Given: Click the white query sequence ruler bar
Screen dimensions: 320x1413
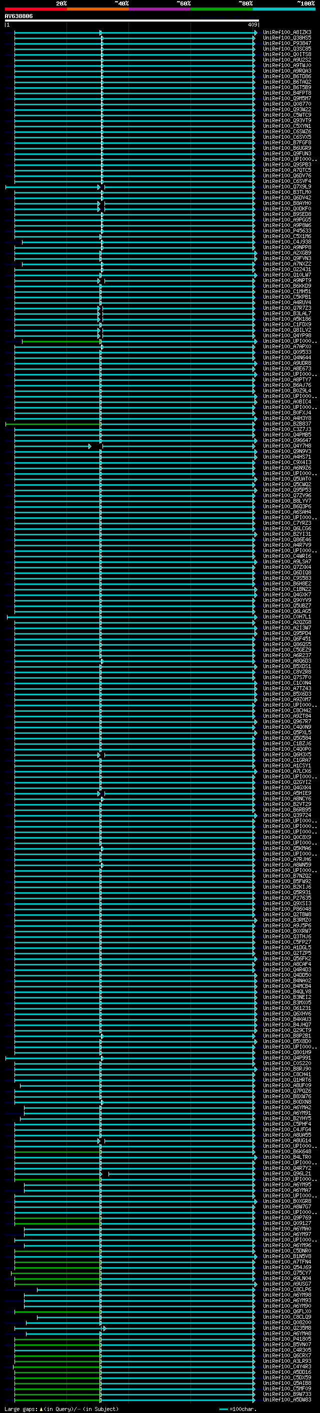Looking at the screenshot, I should 131,21.
